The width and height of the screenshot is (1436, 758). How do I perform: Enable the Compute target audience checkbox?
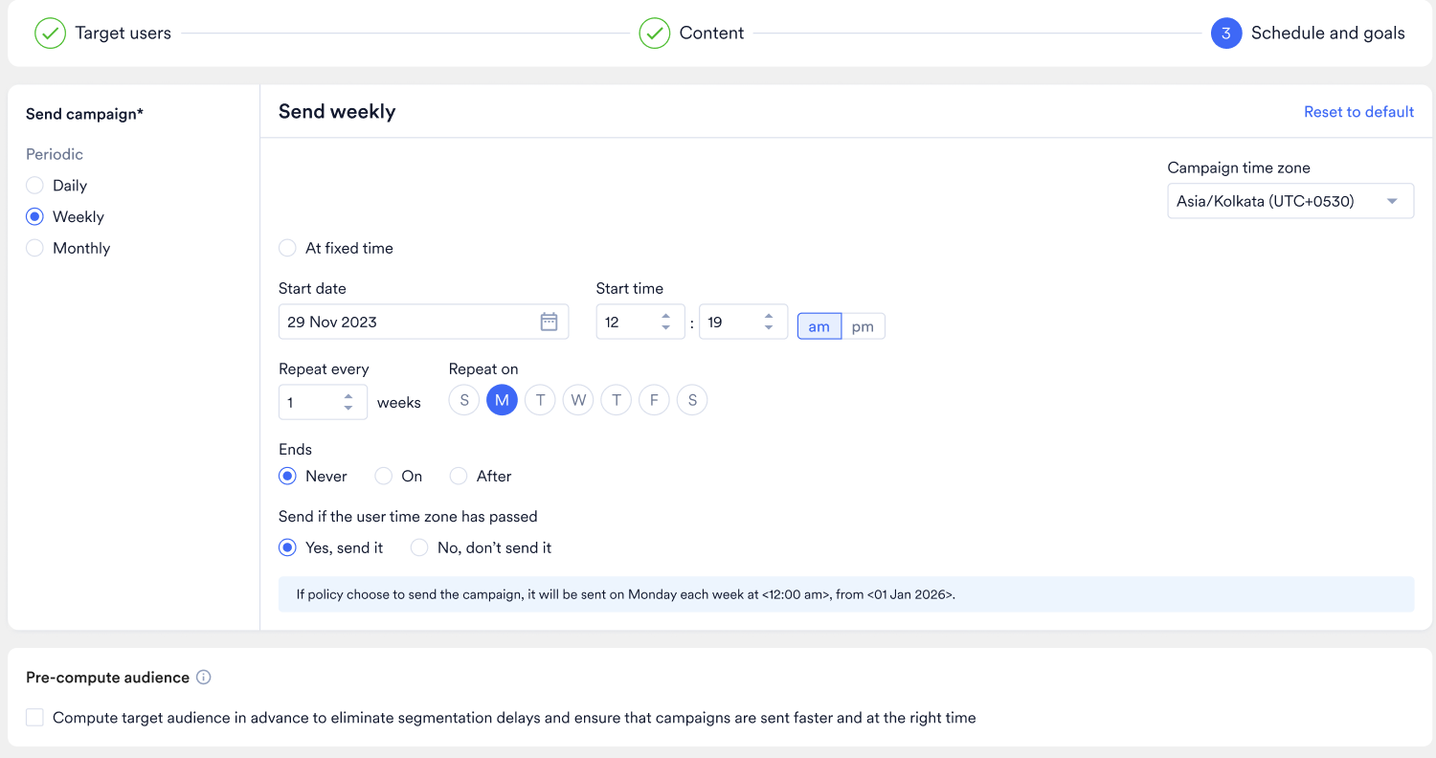(34, 718)
